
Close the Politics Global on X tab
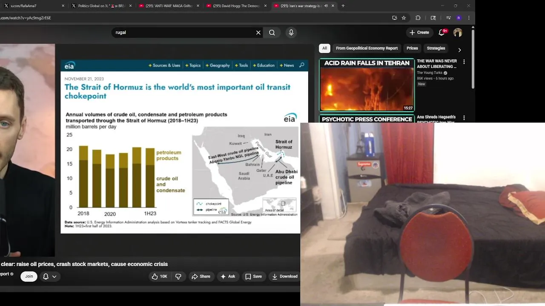click(x=130, y=6)
